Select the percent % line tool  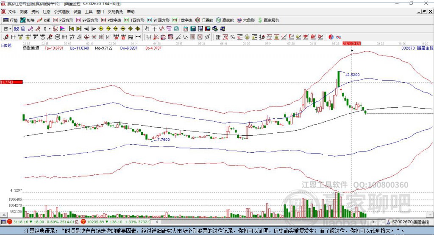[x=233, y=37]
